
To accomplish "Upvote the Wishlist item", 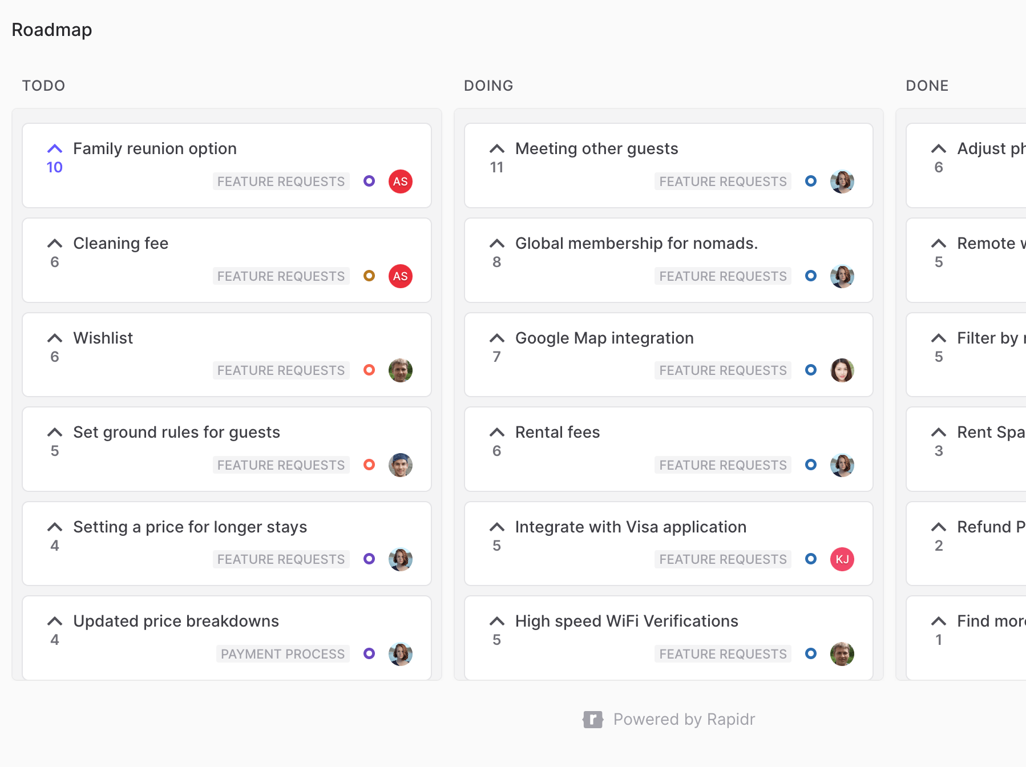I will tap(55, 338).
